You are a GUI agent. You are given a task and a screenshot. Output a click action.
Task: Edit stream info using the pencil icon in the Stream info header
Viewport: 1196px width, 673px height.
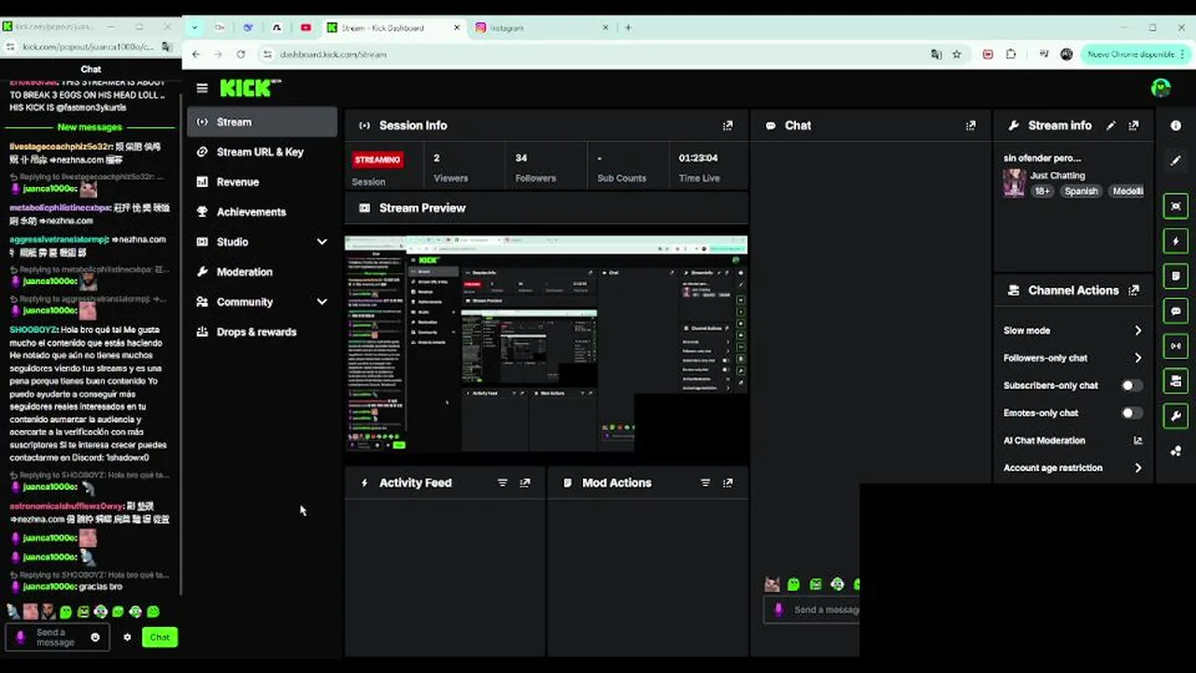(x=1111, y=125)
